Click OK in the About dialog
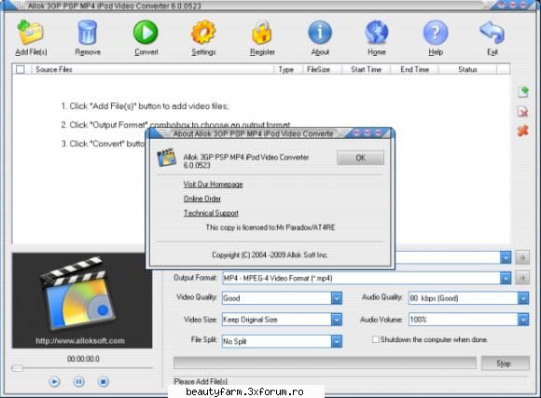The image size is (541, 398). [360, 158]
